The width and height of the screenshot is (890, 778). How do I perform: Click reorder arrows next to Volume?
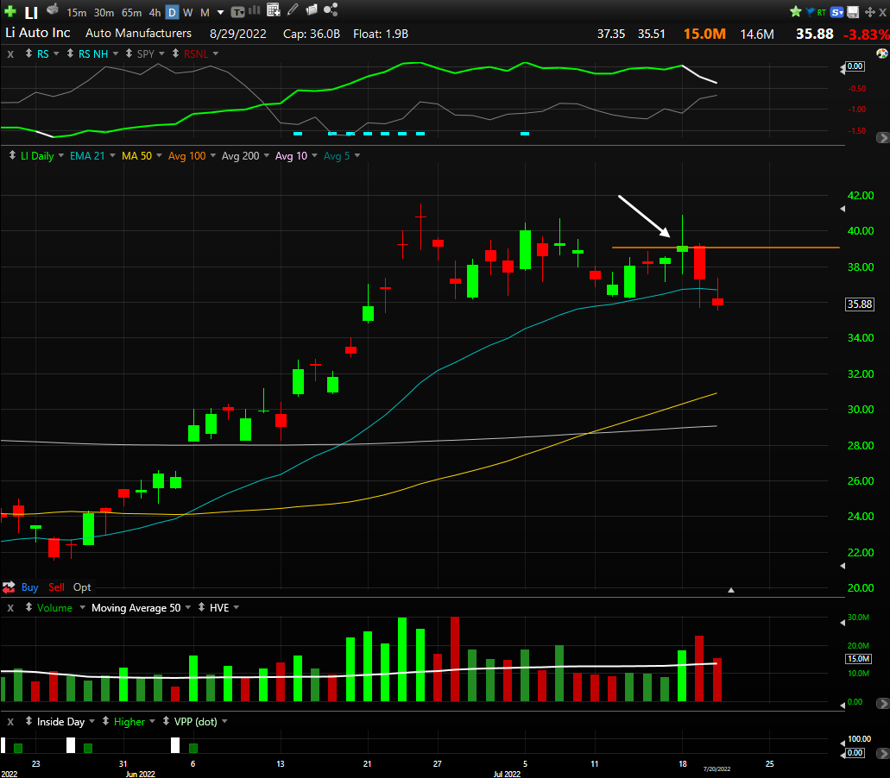tap(28, 607)
